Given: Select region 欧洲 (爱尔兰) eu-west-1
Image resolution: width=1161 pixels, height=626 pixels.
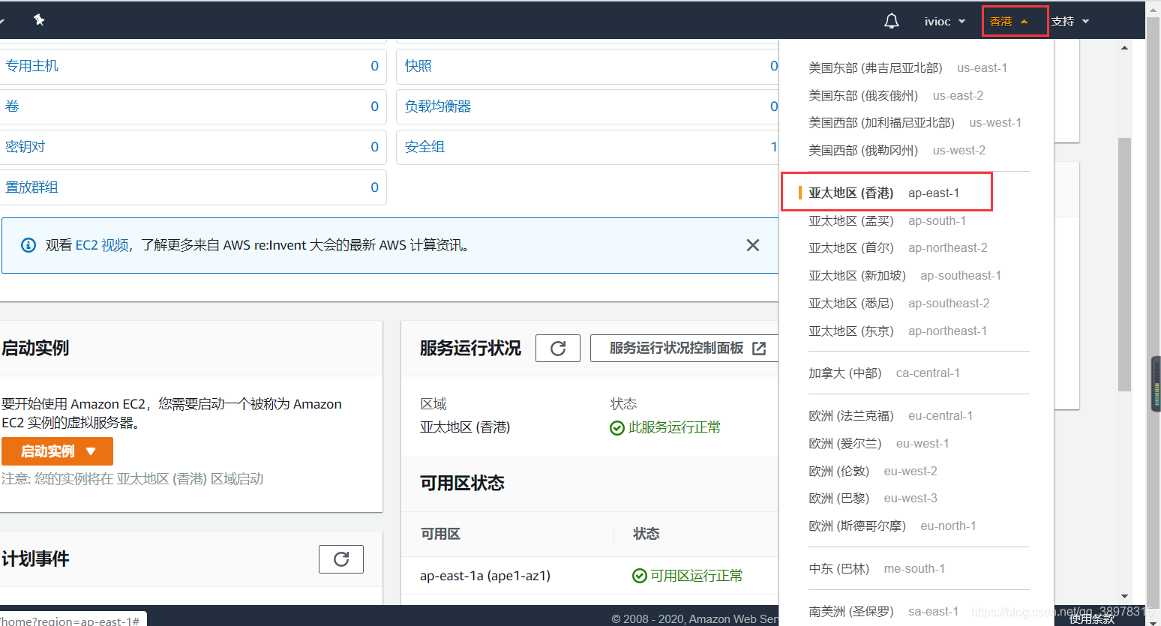Looking at the screenshot, I should [879, 443].
